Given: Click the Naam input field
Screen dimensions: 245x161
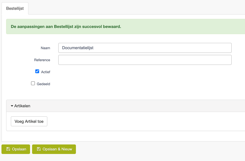Looking at the screenshot, I should point(145,48).
